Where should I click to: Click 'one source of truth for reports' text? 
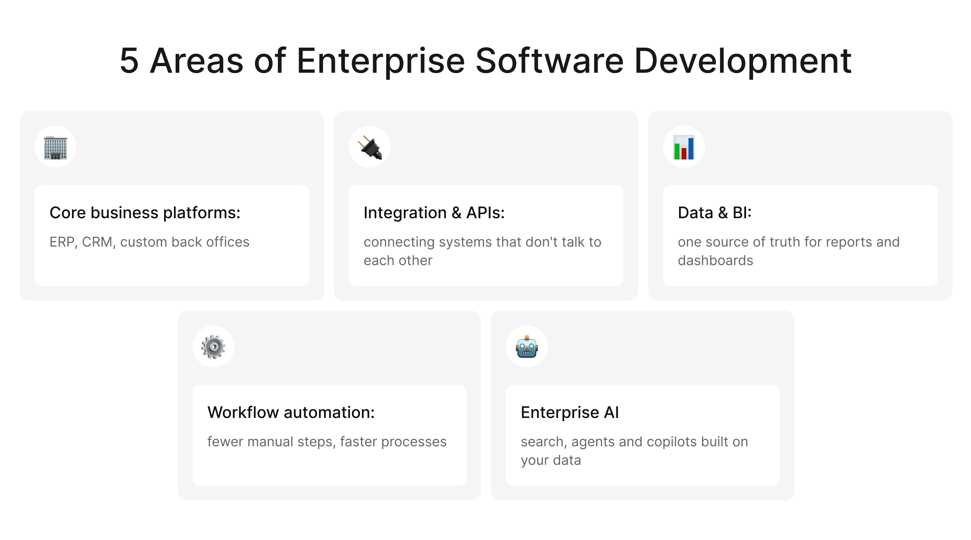pos(789,251)
